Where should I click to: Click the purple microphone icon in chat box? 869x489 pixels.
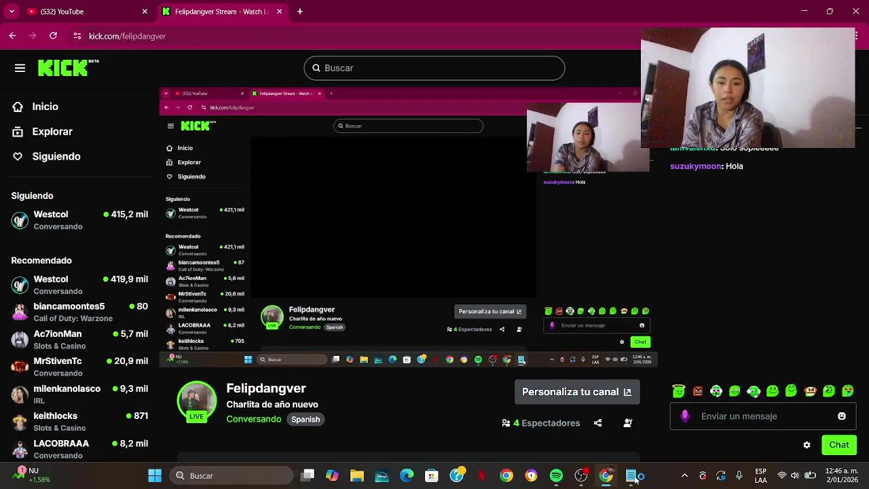click(x=685, y=416)
